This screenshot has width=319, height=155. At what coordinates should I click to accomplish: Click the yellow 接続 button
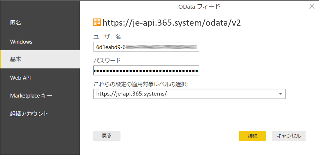(252, 136)
